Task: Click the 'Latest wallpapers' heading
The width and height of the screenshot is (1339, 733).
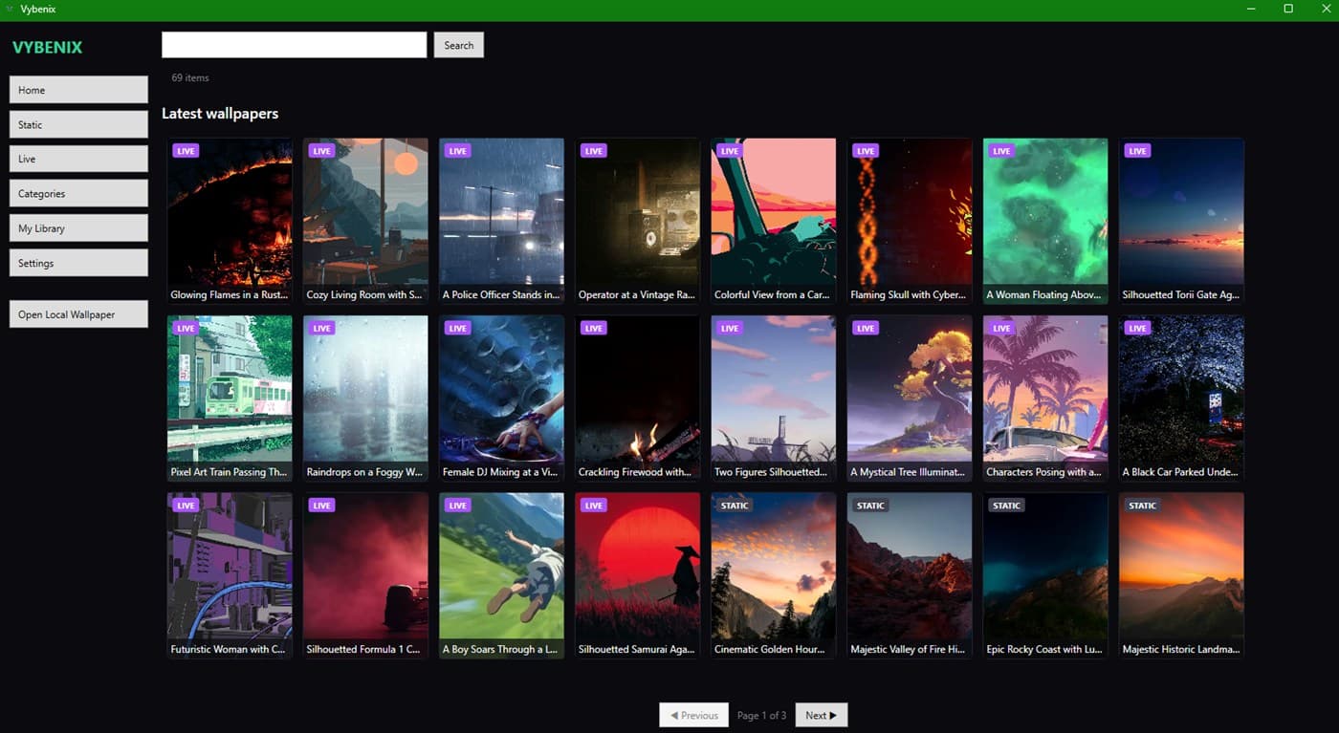Action: (x=220, y=113)
